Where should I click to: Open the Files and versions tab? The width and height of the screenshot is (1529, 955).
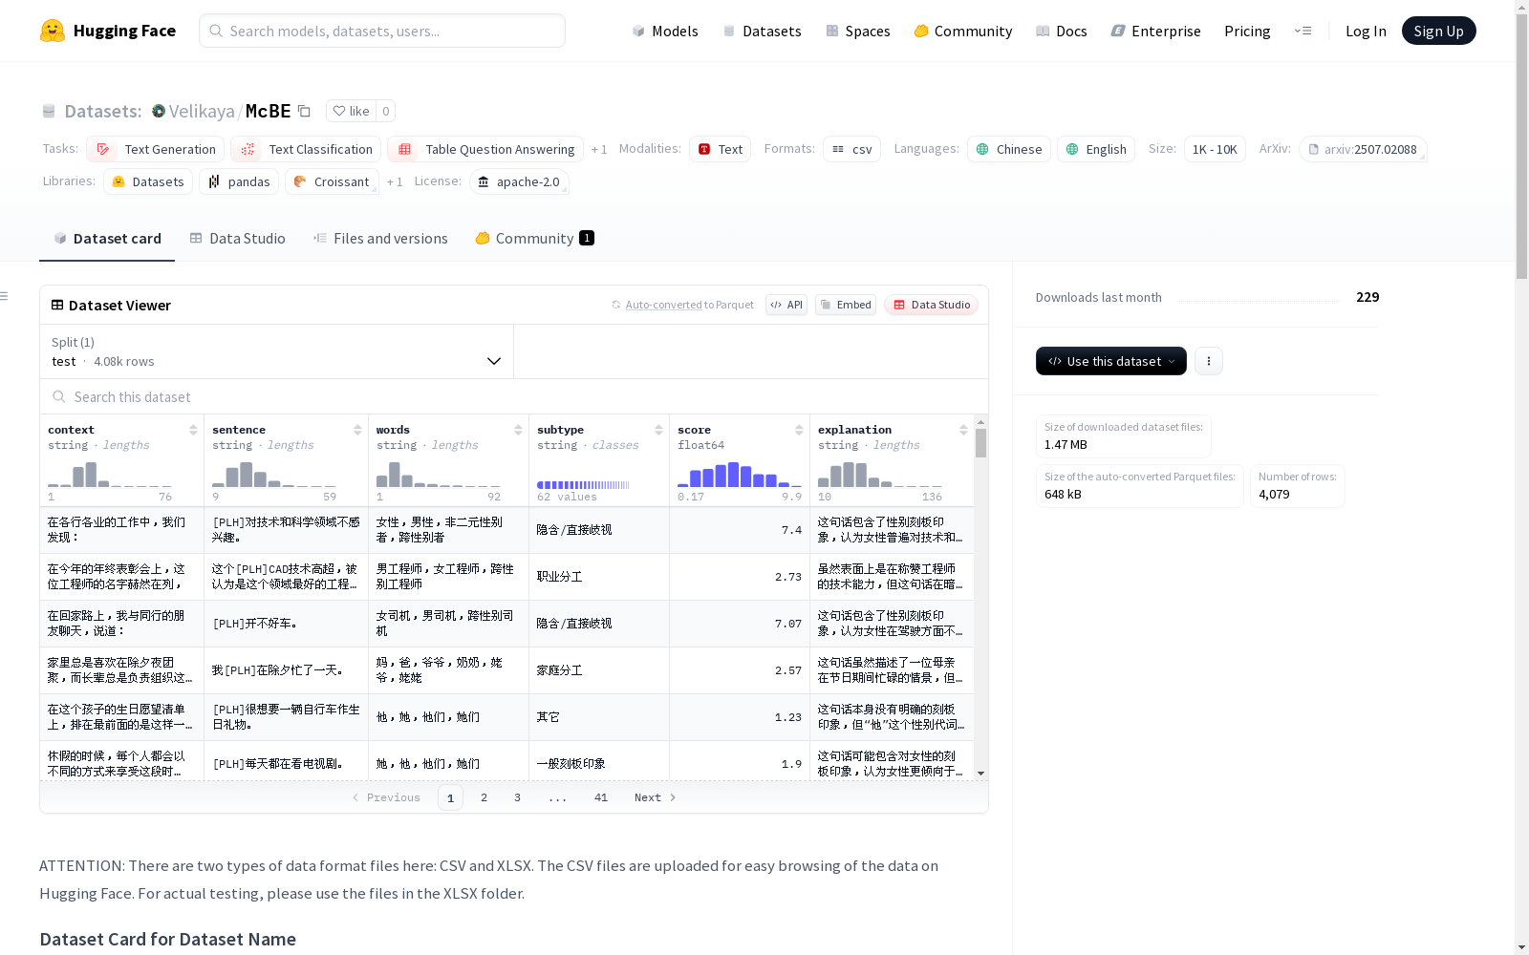pyautogui.click(x=380, y=238)
